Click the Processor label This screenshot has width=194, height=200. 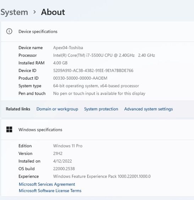click(28, 56)
